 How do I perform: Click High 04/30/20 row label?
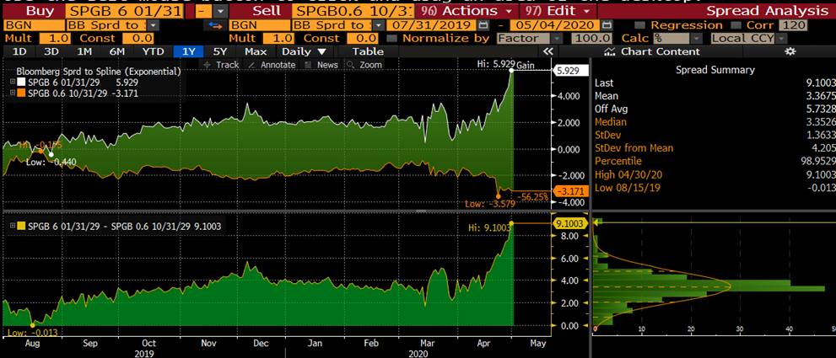point(629,174)
